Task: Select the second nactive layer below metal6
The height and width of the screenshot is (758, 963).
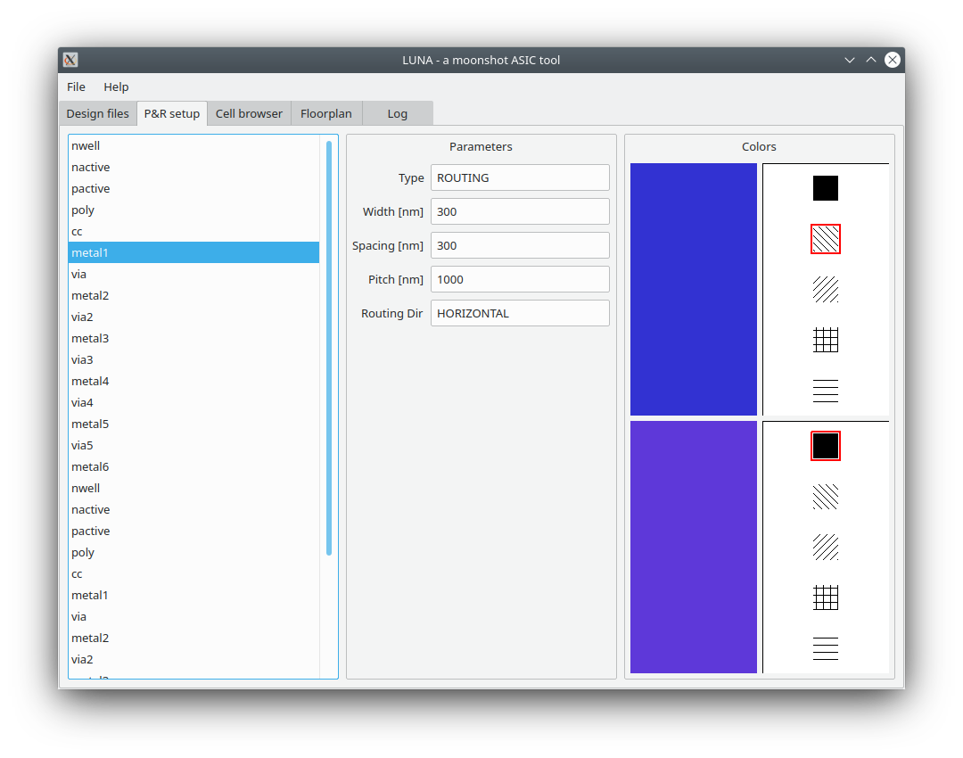Action: (x=194, y=509)
